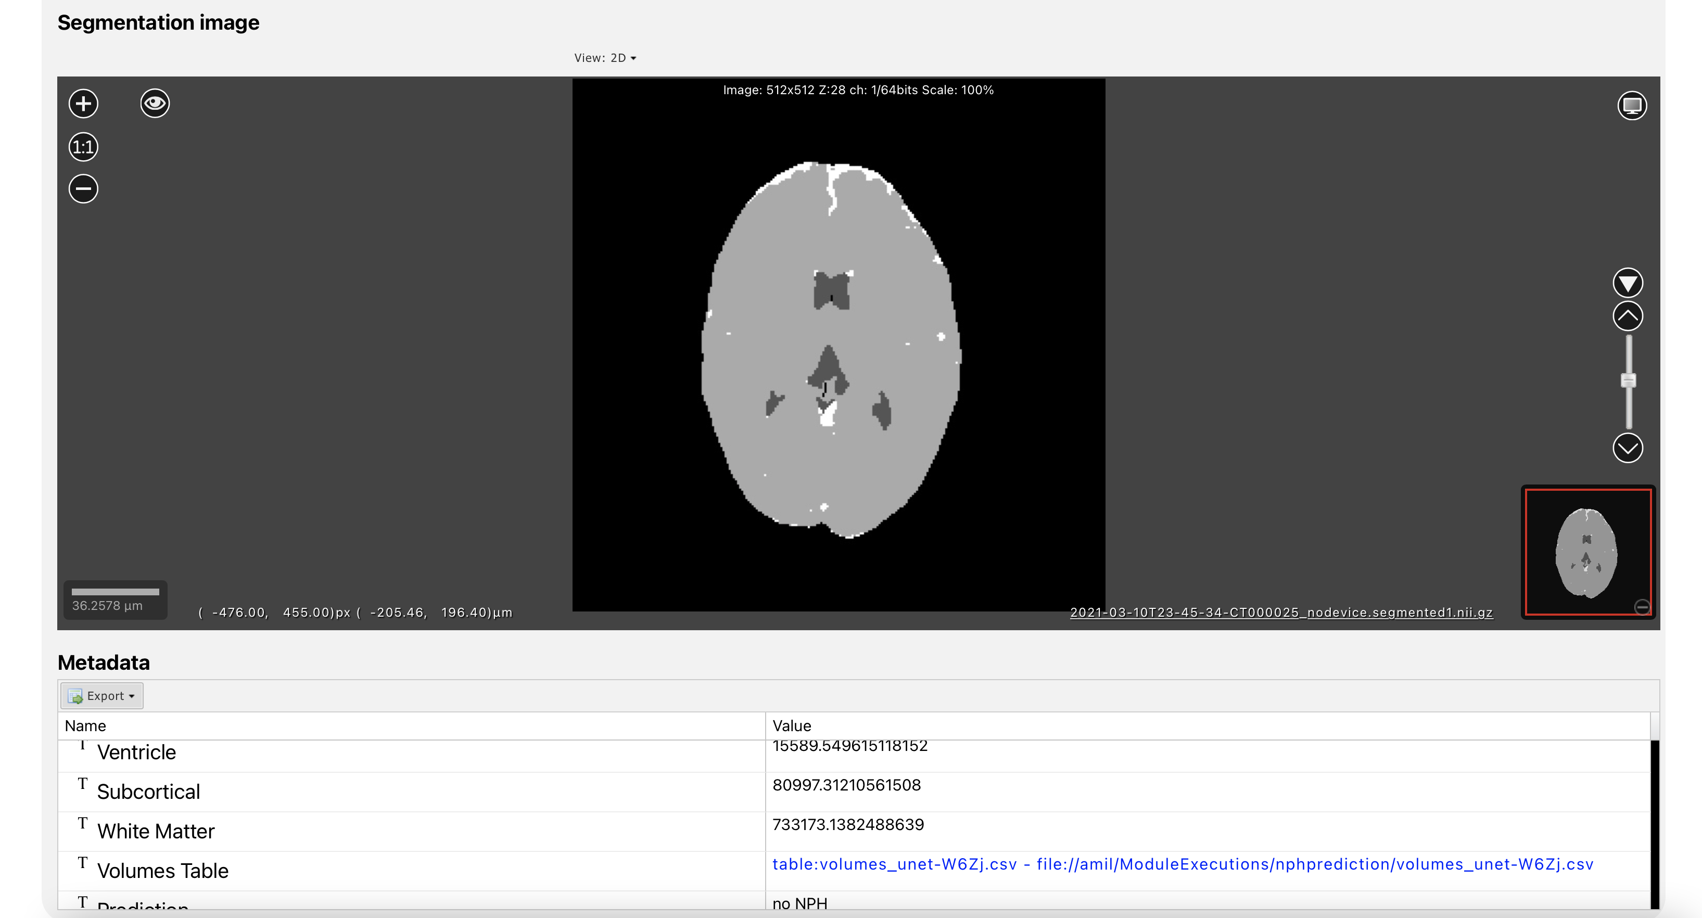Select the White Matter metadata row
Viewport: 1702px width, 918px height.
pos(156,832)
